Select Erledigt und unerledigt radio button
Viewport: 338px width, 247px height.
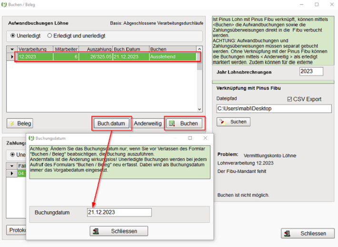coord(50,36)
